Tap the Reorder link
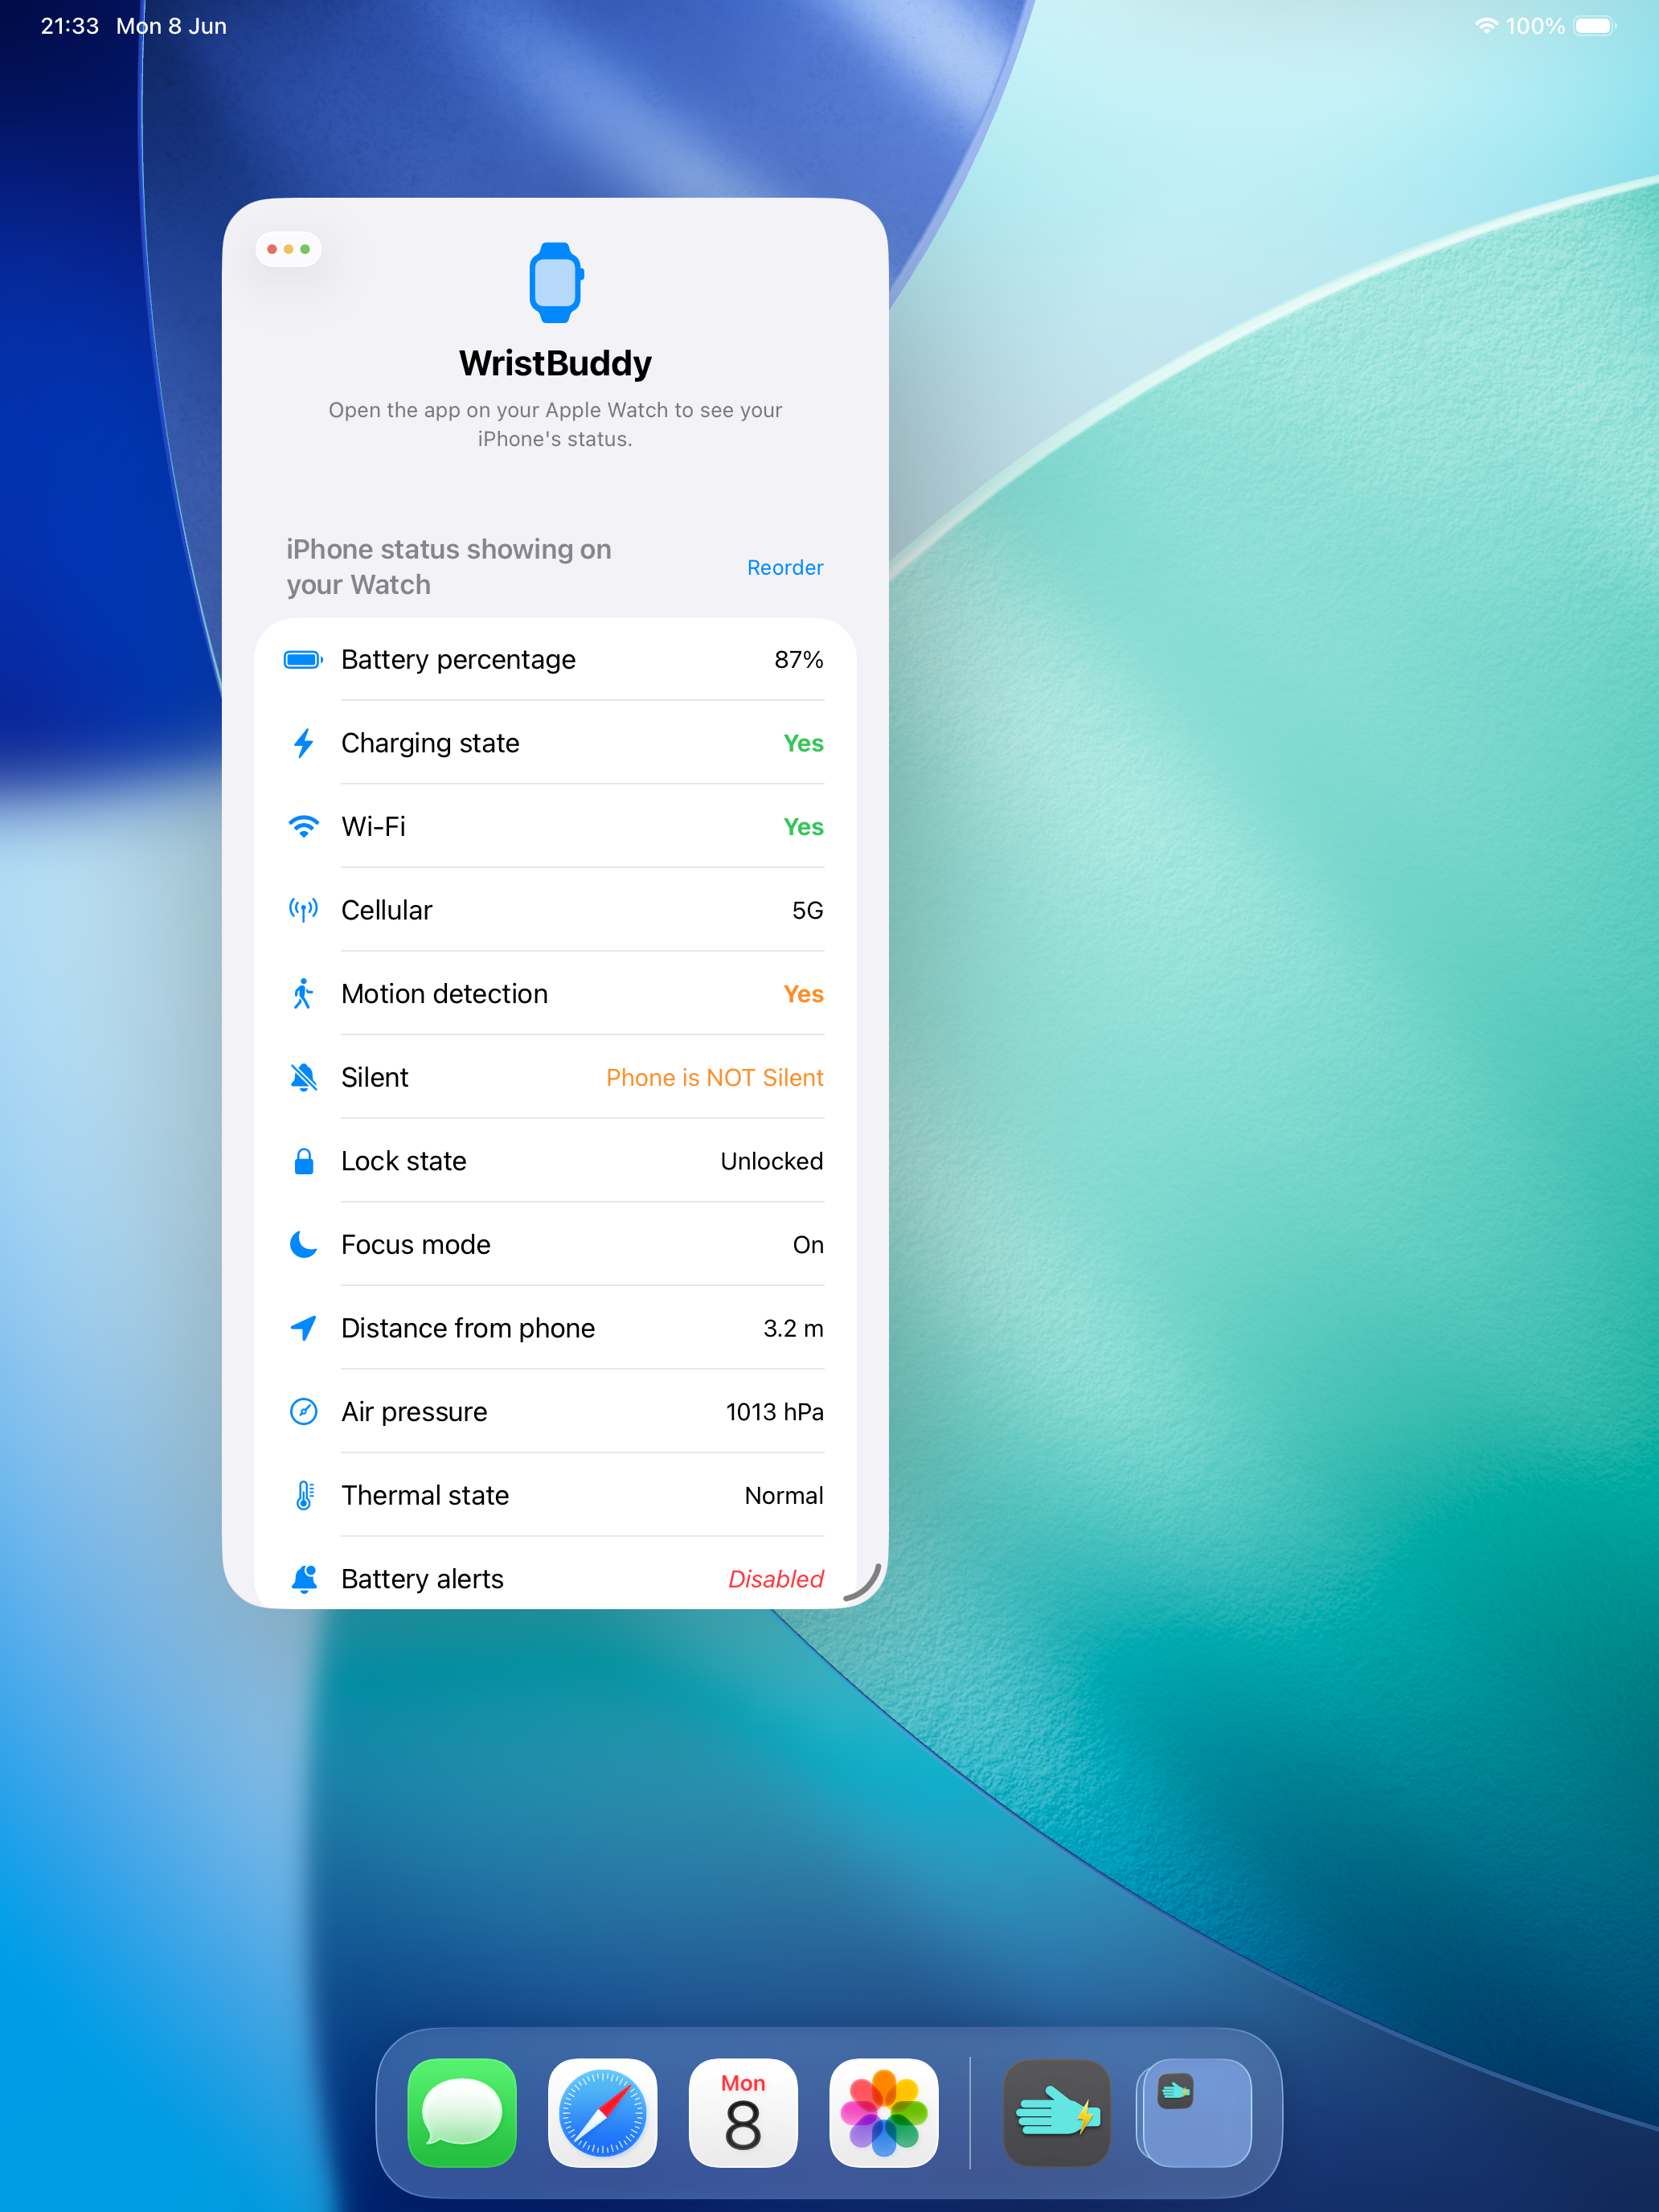This screenshot has height=2212, width=1659. click(785, 567)
